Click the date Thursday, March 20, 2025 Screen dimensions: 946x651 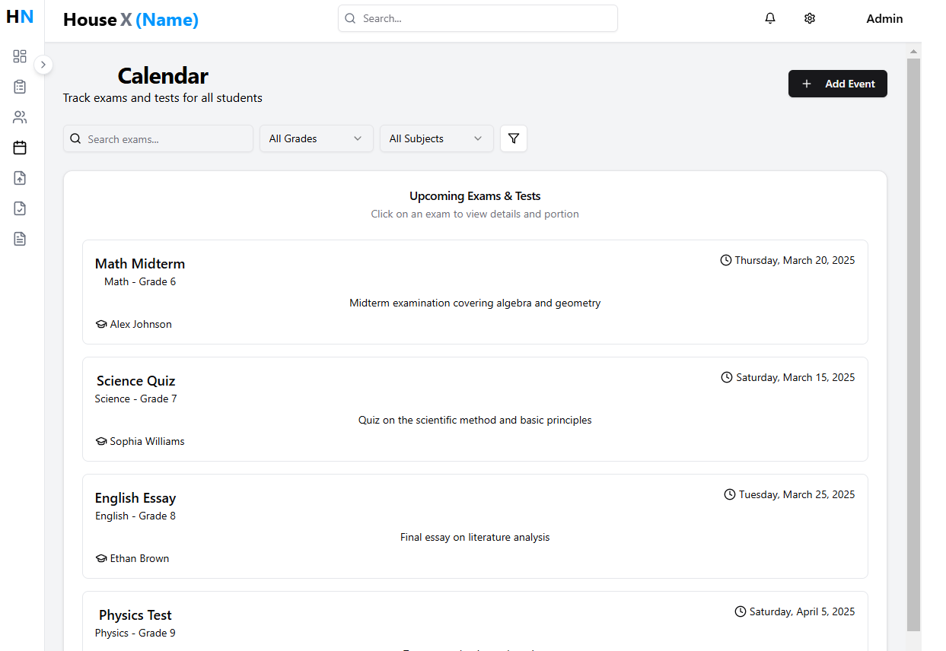(795, 260)
